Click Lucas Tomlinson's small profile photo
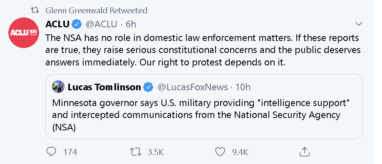Image resolution: width=382 pixels, height=164 pixels. pyautogui.click(x=58, y=87)
